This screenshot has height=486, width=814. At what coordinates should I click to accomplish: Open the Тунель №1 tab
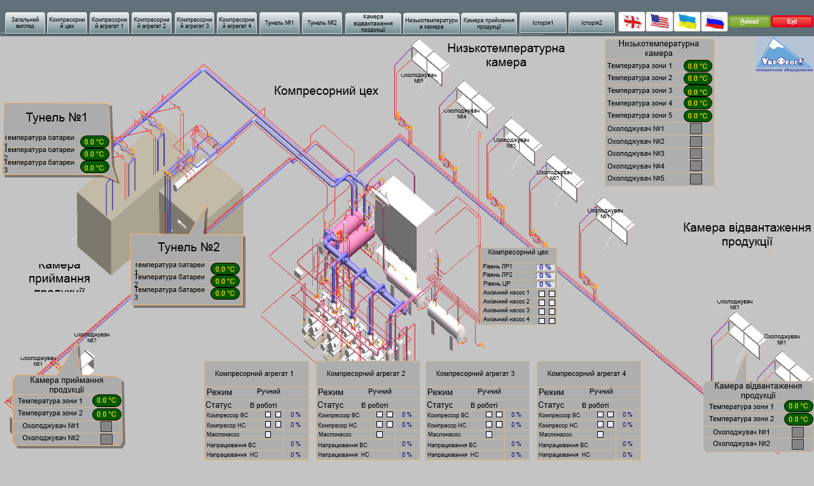click(x=279, y=22)
